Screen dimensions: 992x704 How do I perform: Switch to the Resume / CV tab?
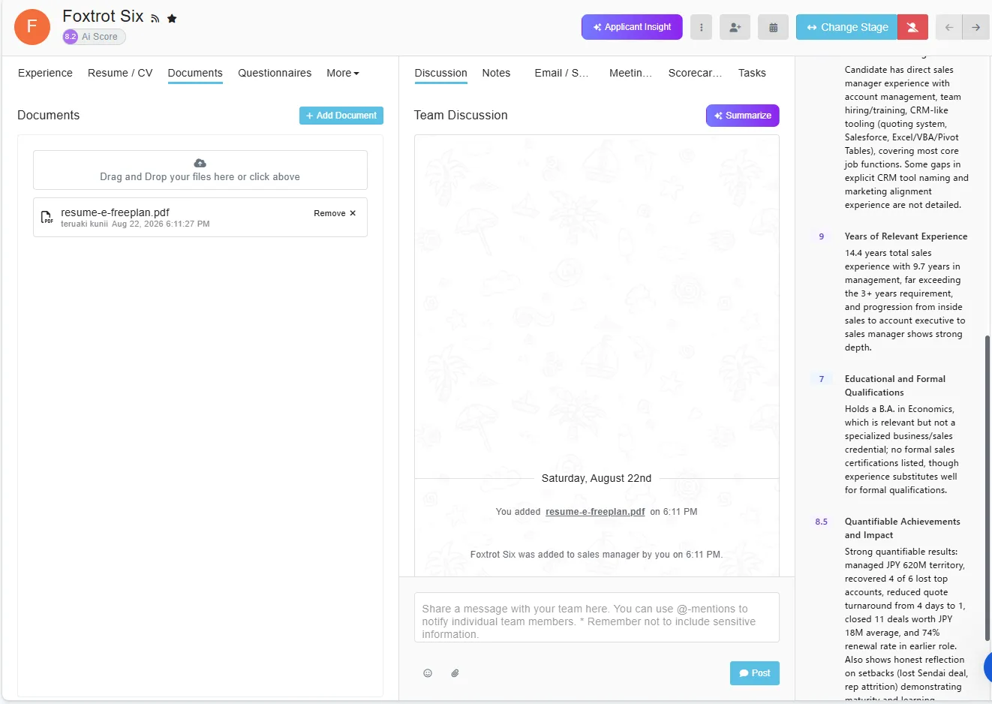[120, 73]
